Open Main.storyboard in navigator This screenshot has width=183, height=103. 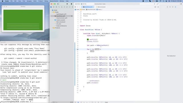click(61, 22)
